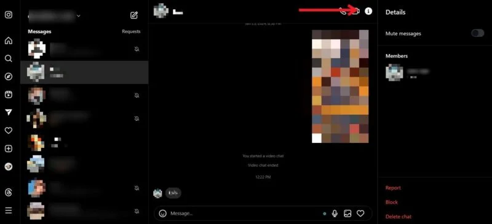
Task: Click the 12:22 PM timestamp
Action: click(x=263, y=177)
